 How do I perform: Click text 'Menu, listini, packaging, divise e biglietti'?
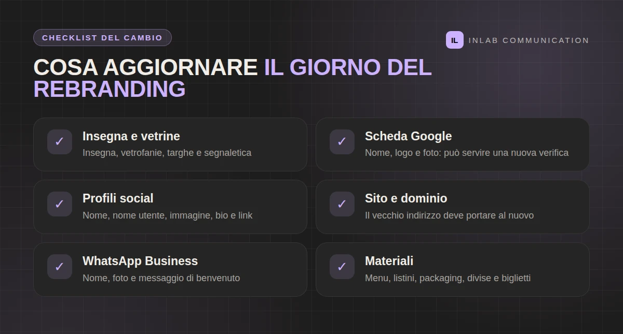pos(448,278)
